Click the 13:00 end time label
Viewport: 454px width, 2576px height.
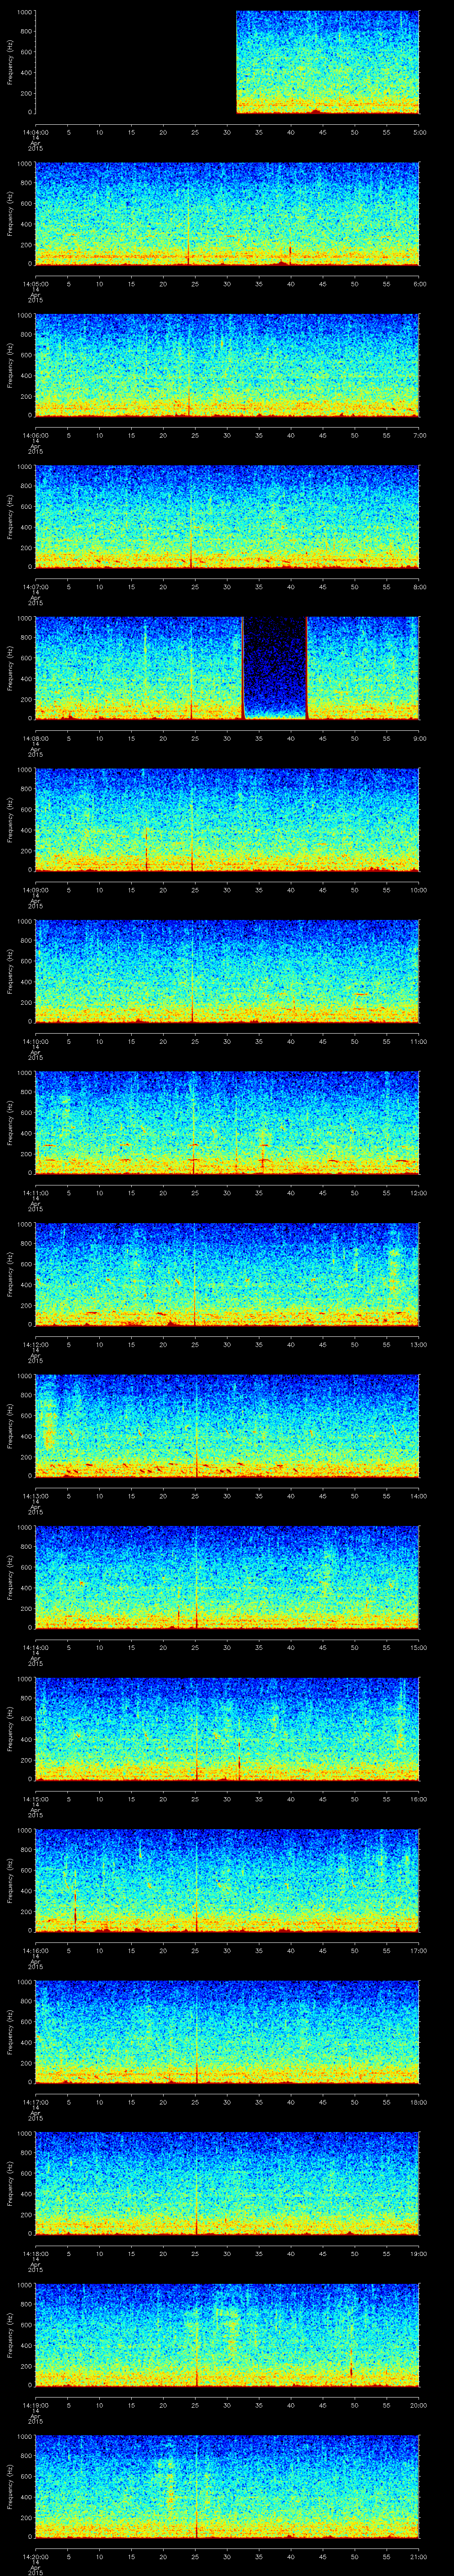[x=419, y=1344]
